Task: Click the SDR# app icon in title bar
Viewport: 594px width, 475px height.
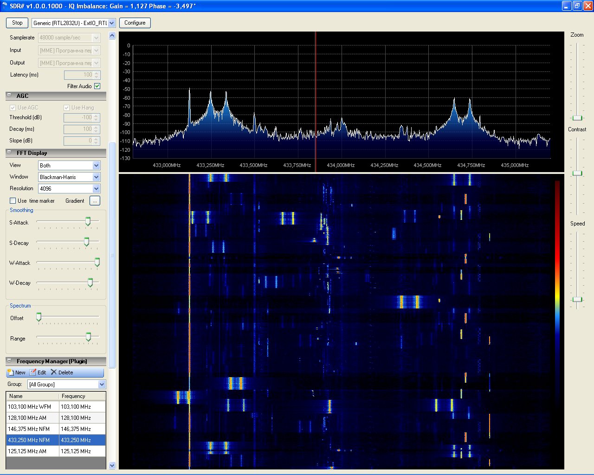Action: [x=5, y=6]
